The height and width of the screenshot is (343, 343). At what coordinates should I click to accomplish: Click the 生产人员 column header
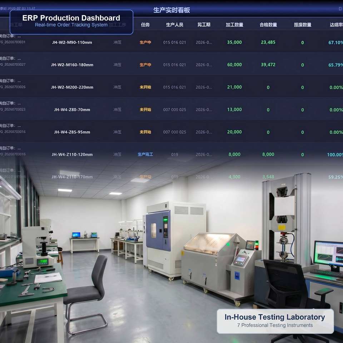pyautogui.click(x=175, y=25)
